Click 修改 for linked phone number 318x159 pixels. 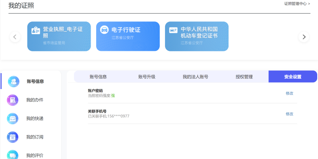289,114
